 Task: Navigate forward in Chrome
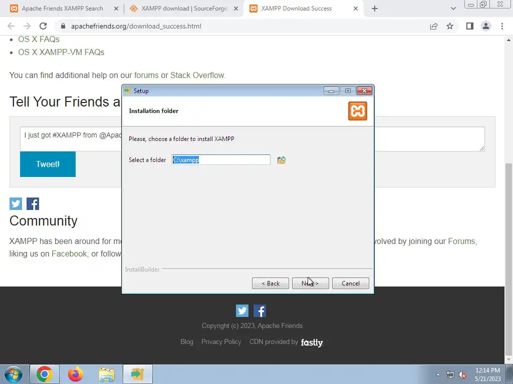(27, 26)
